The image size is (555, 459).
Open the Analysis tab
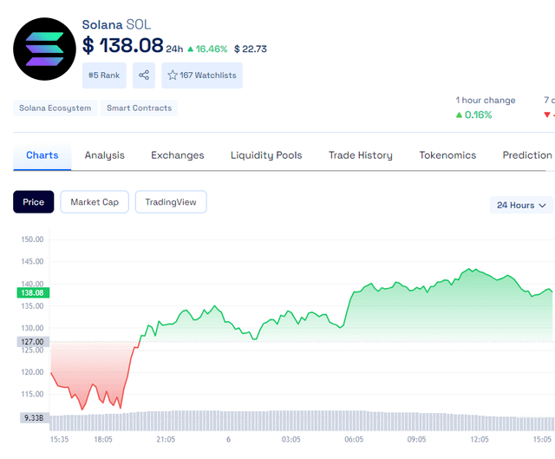[x=105, y=155]
